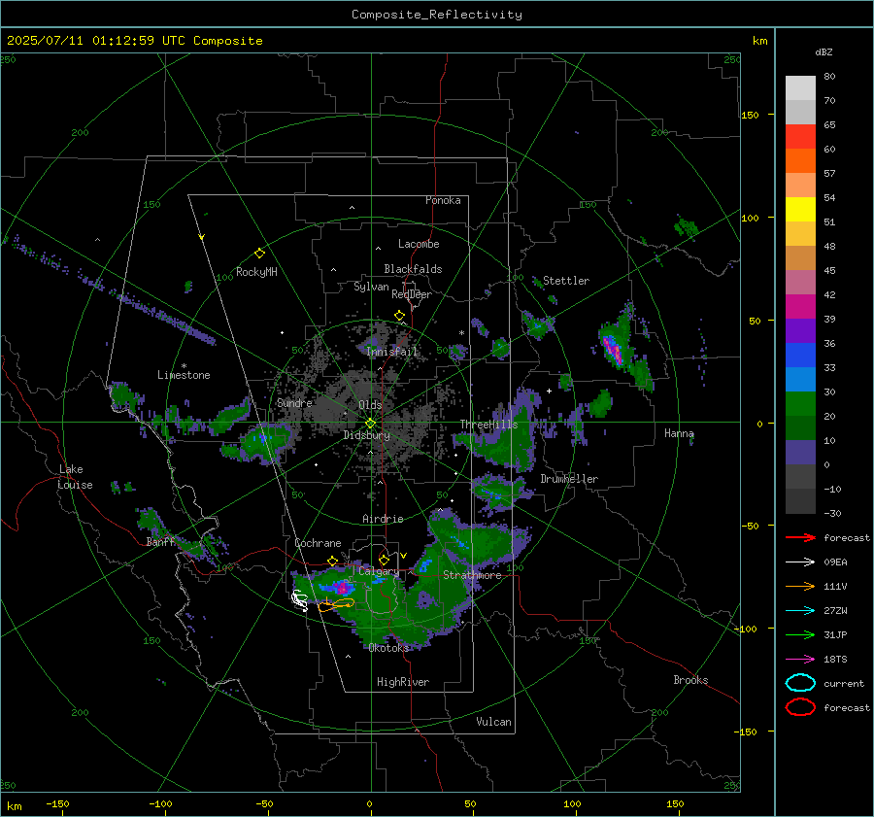Click the Okotoks city label
The height and width of the screenshot is (817, 874).
(388, 648)
